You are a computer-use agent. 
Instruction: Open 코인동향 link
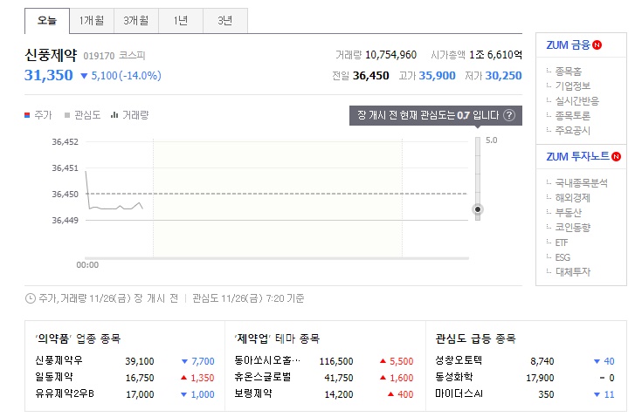click(x=573, y=228)
